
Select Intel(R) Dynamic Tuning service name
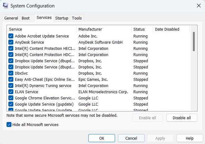(43, 86)
